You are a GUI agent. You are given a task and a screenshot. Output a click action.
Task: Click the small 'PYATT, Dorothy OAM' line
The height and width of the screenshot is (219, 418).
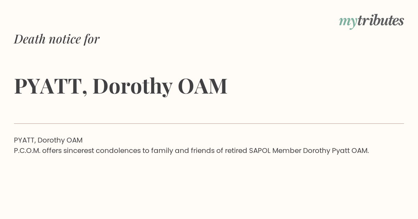[x=48, y=140]
